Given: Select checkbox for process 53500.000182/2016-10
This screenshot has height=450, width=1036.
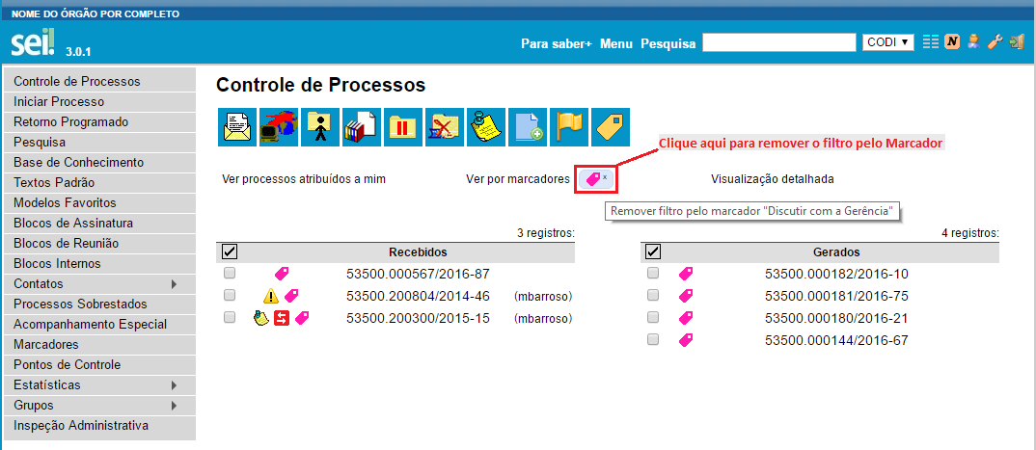Looking at the screenshot, I should click(653, 273).
